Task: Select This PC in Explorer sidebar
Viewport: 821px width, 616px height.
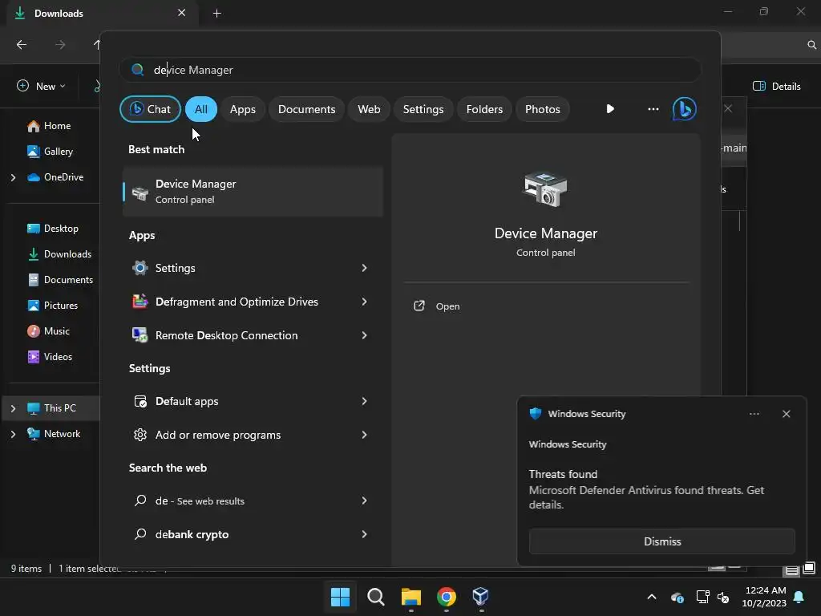Action: coord(51,408)
